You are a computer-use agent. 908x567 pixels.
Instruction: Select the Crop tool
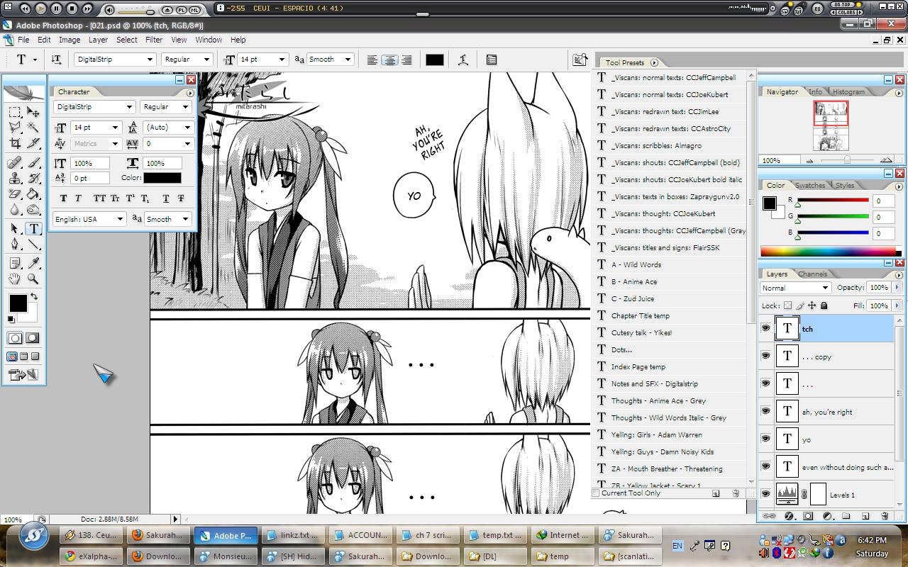tap(15, 143)
